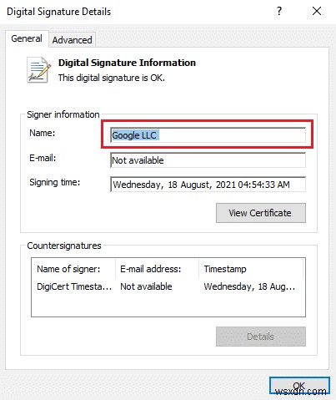
Task: Click the View Certificate button
Action: [261, 213]
